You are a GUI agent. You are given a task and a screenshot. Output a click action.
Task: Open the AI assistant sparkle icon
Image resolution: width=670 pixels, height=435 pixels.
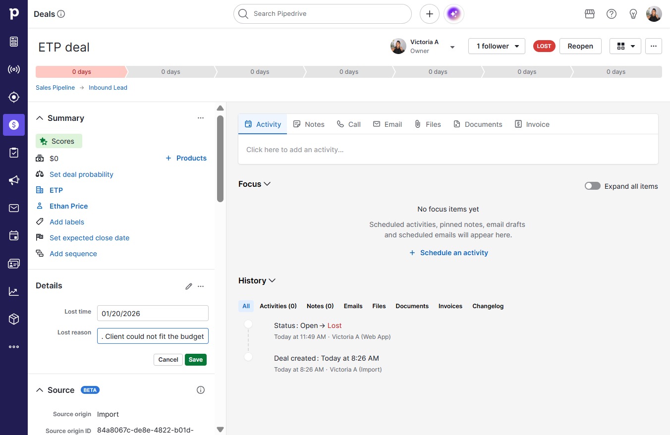point(454,14)
